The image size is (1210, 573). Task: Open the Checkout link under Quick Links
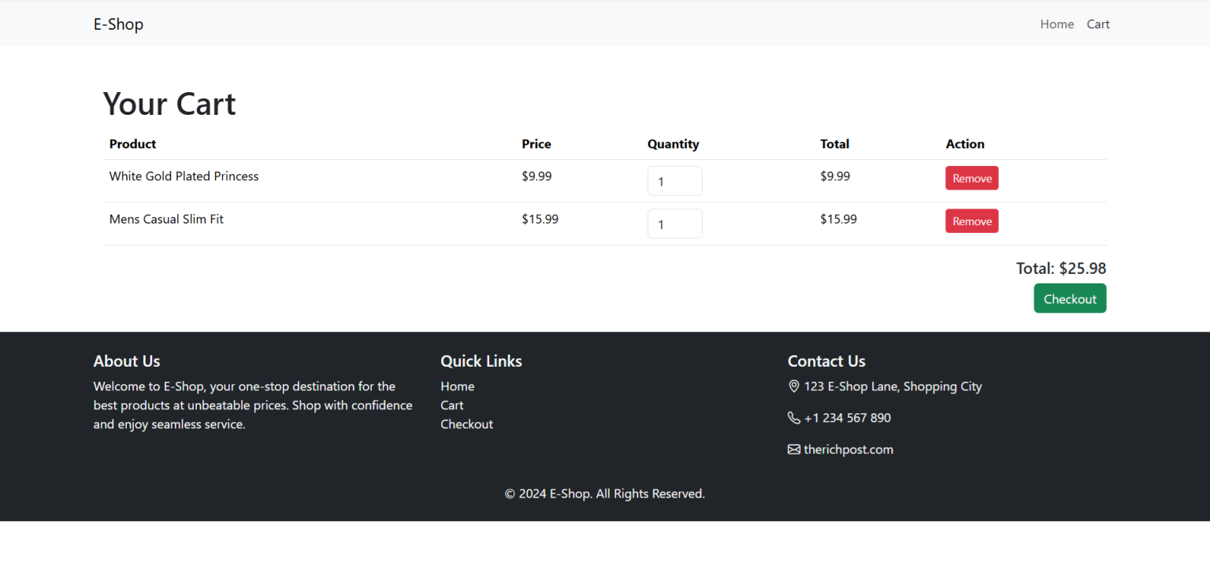point(466,423)
